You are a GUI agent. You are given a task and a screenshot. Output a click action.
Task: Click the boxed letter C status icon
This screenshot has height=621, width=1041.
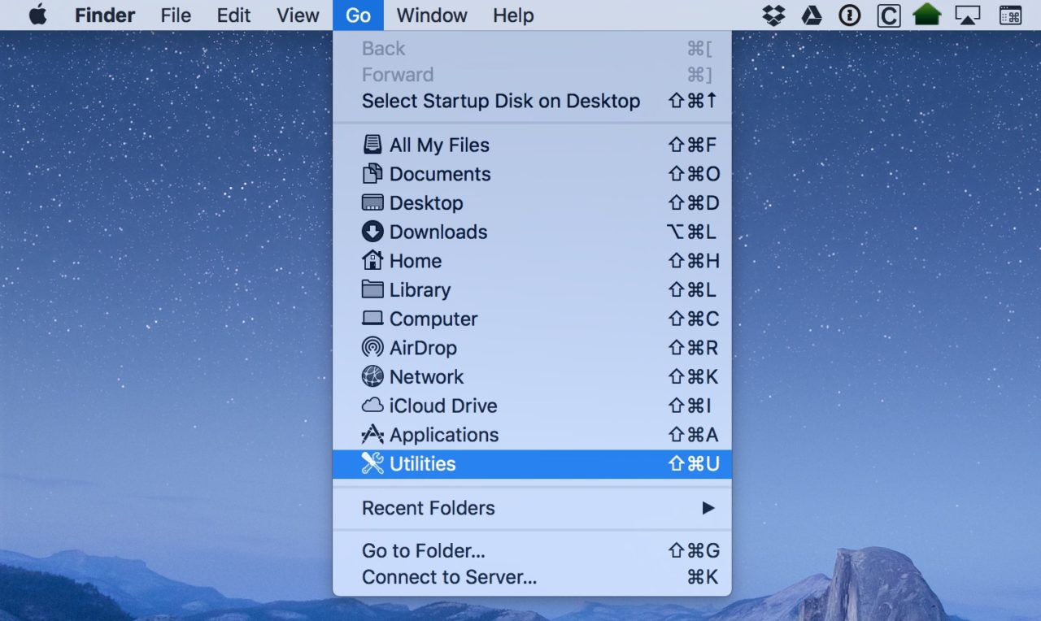[x=888, y=15]
